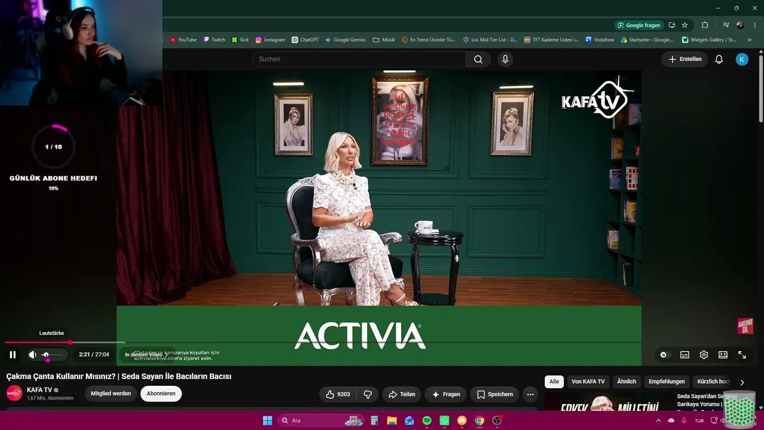Open the KAFA TV channel name link
Image resolution: width=764 pixels, height=430 pixels.
coord(39,390)
